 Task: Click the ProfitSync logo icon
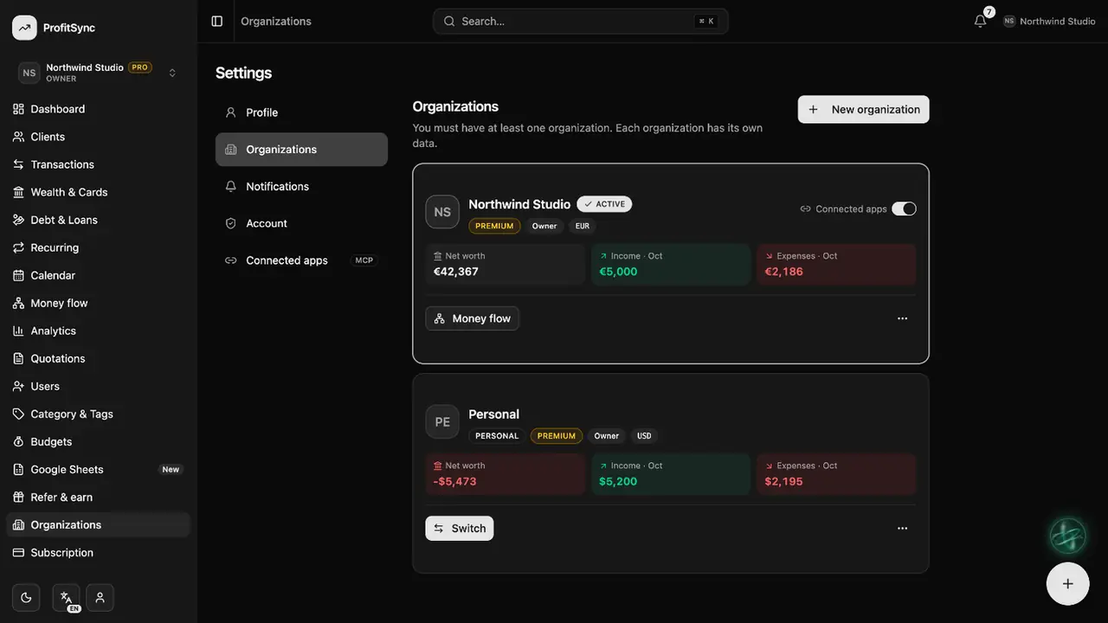coord(24,28)
